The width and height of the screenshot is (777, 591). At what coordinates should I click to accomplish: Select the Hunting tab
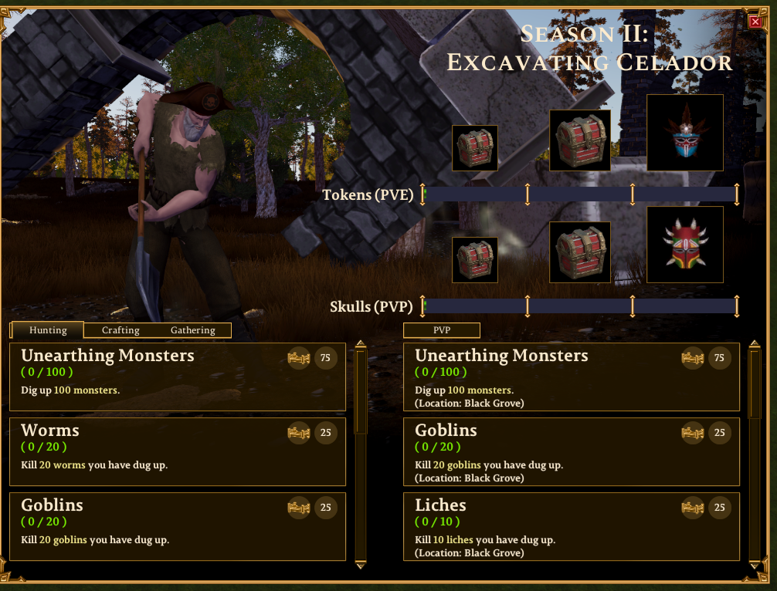[x=48, y=330]
